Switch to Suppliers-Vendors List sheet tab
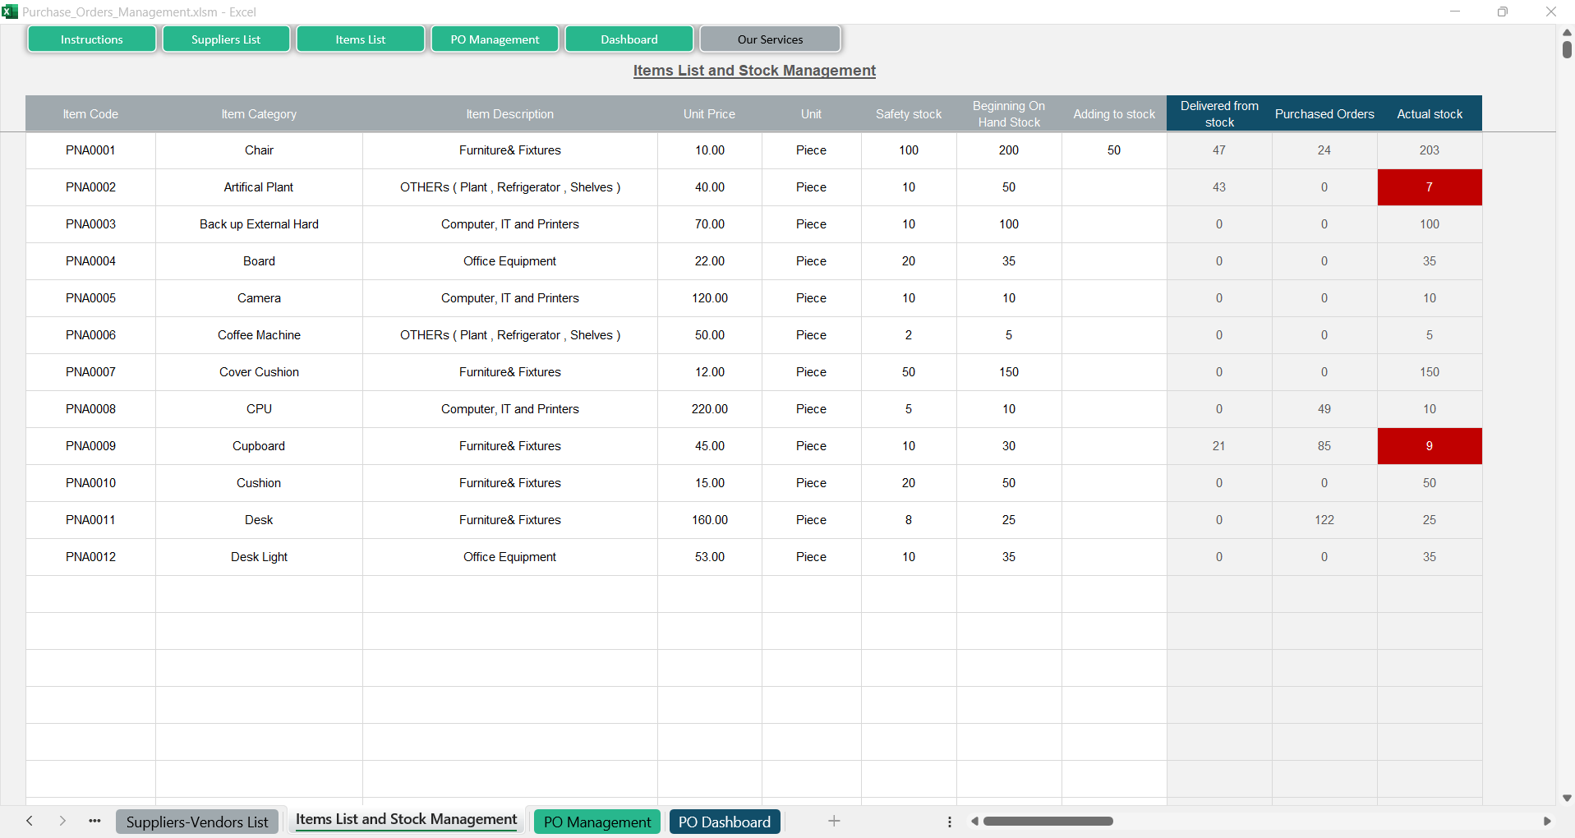The width and height of the screenshot is (1575, 838). point(197,822)
